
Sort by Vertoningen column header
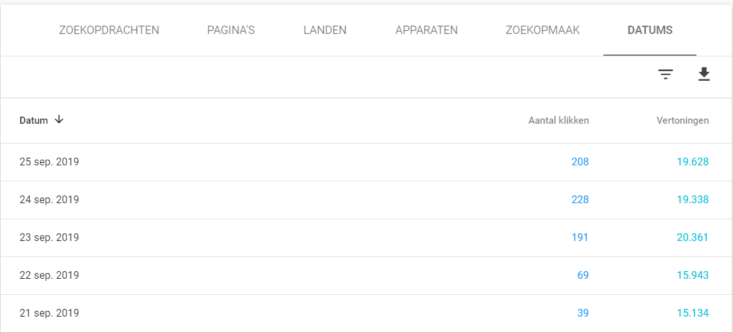point(682,120)
